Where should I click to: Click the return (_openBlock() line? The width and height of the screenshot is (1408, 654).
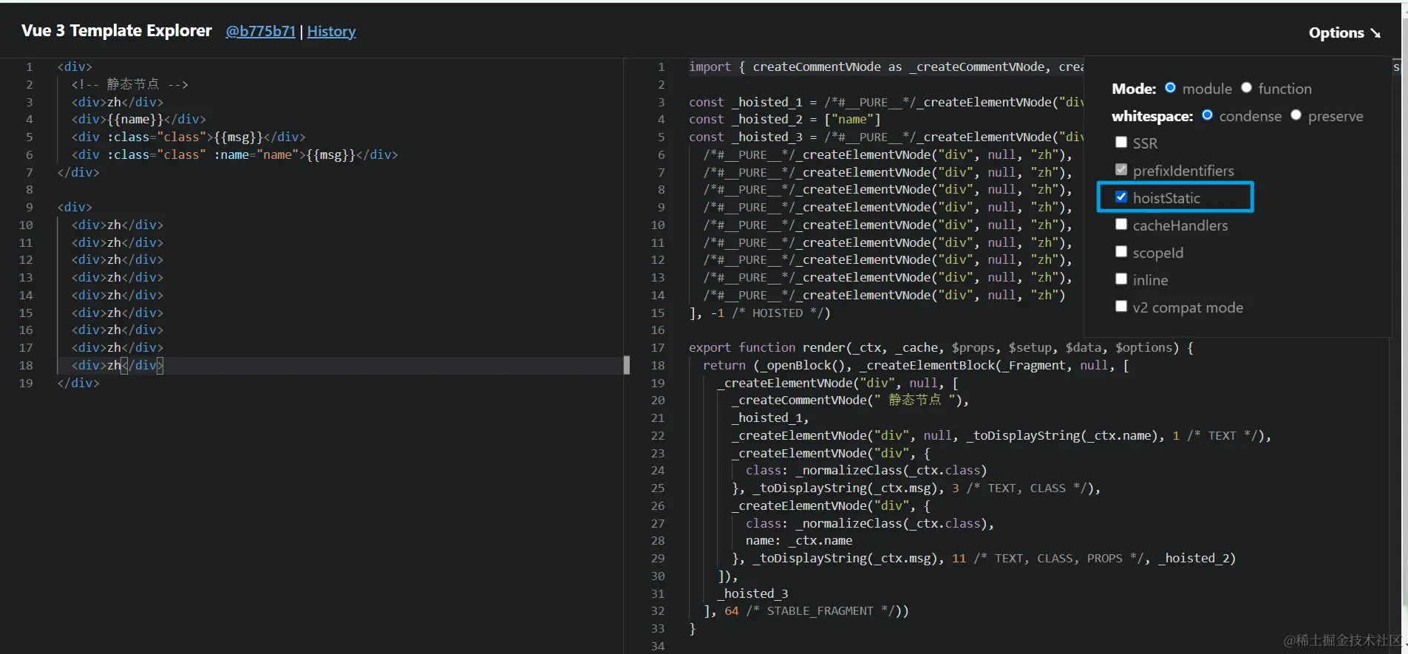pos(916,365)
